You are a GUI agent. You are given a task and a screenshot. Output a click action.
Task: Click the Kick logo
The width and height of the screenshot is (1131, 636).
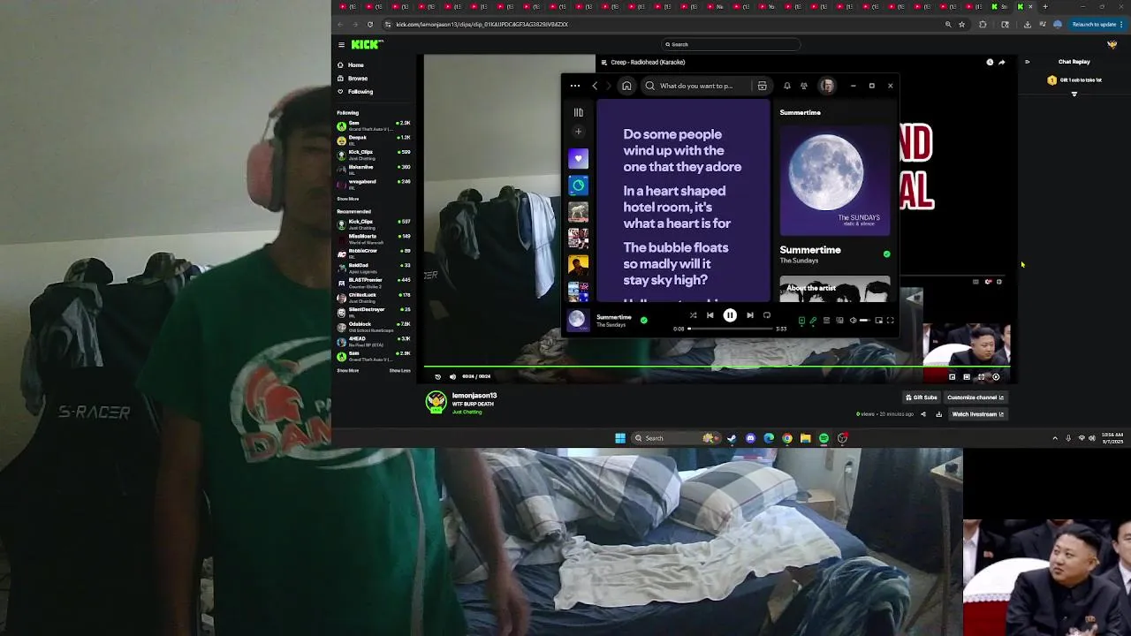(x=367, y=44)
